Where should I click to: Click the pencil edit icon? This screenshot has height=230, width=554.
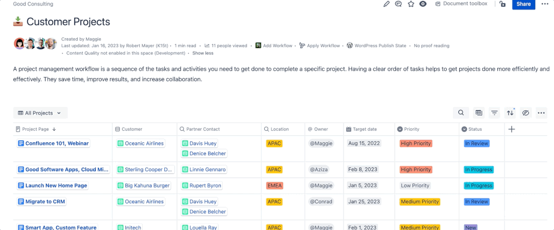[386, 4]
